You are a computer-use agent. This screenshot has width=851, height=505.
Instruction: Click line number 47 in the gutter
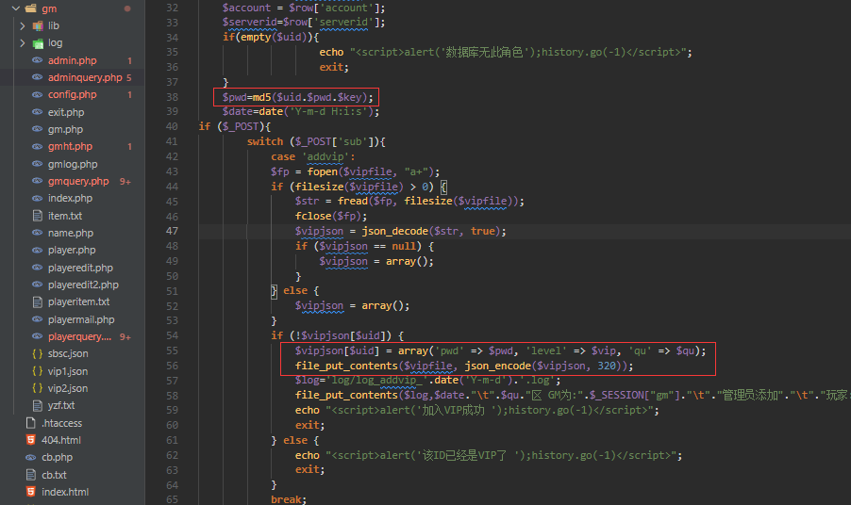pos(172,231)
